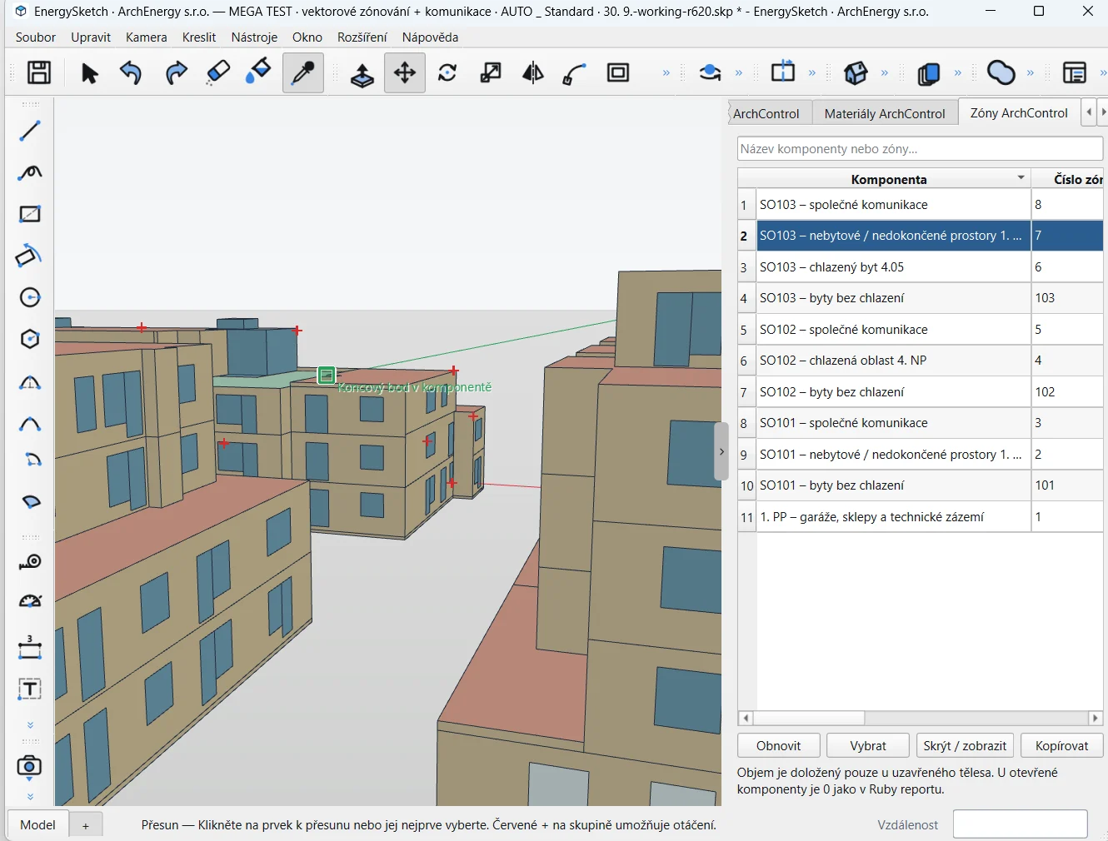The width and height of the screenshot is (1108, 841).
Task: Click the overlapping circles union icon
Action: (1001, 73)
